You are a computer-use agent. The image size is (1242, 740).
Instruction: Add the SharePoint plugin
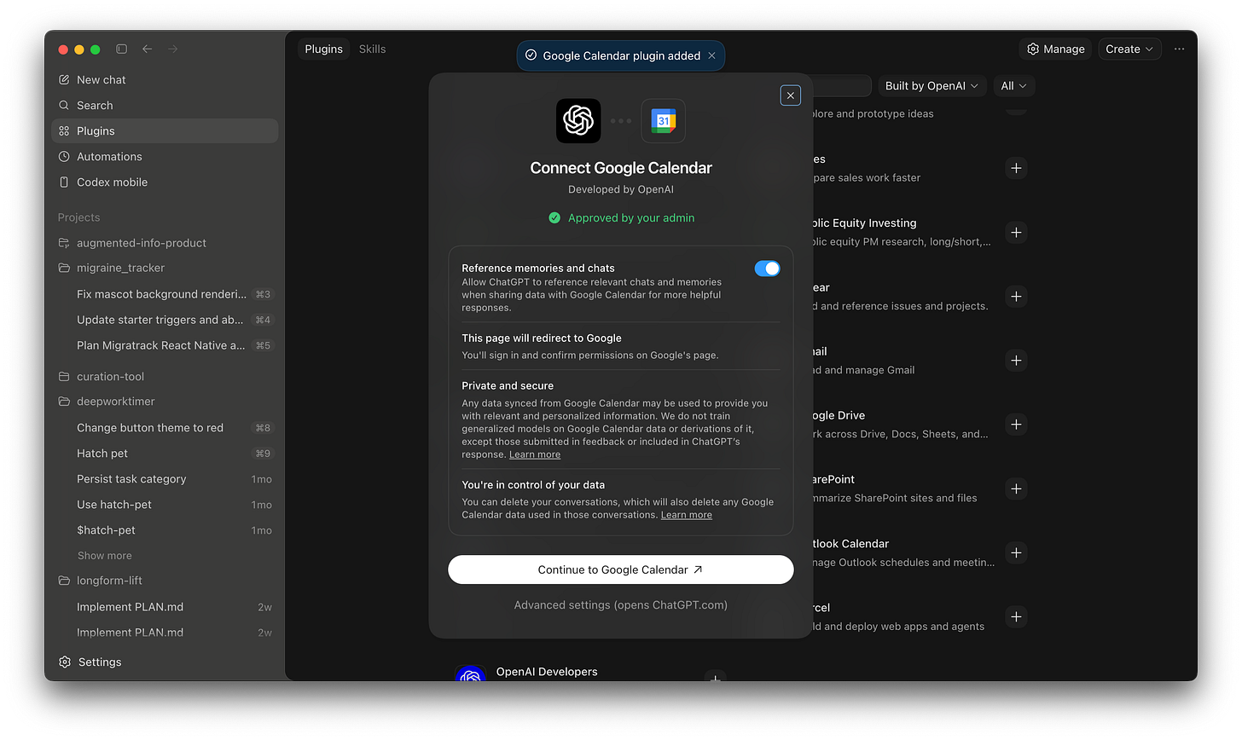click(1016, 489)
